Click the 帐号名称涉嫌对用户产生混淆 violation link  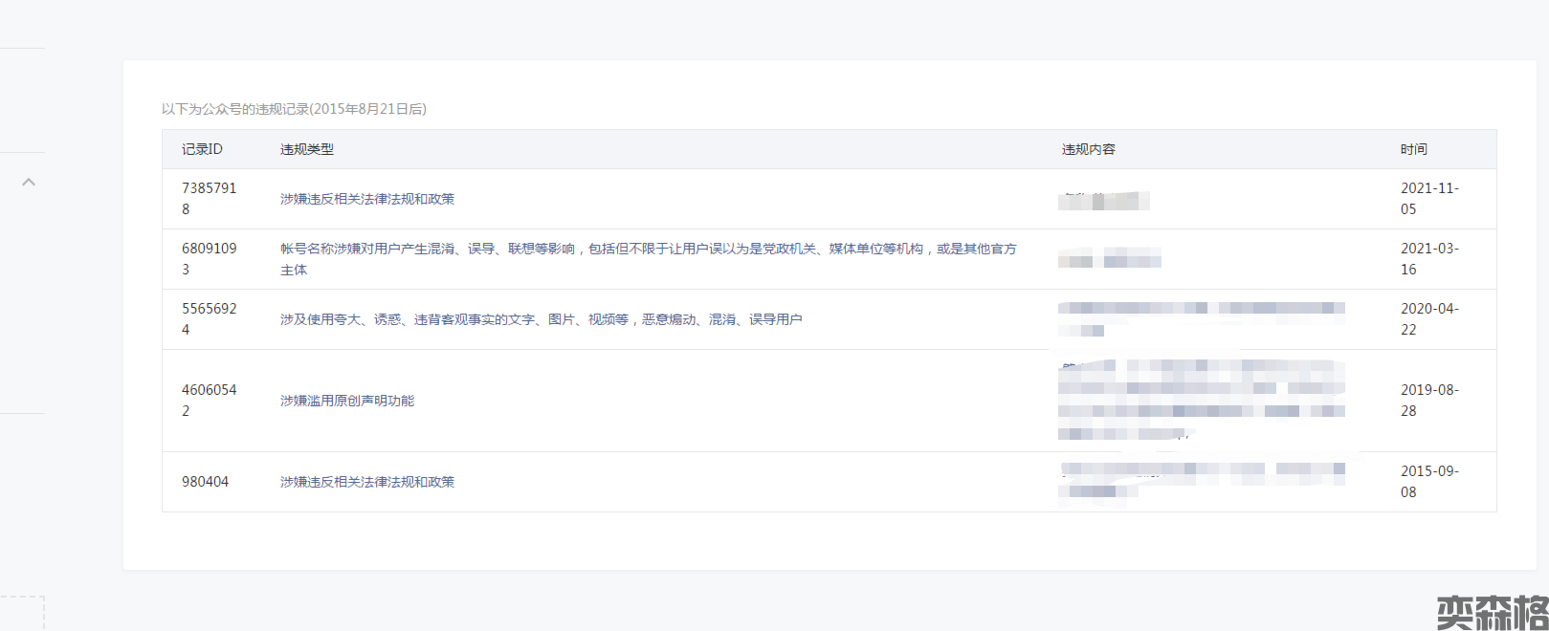tap(648, 249)
